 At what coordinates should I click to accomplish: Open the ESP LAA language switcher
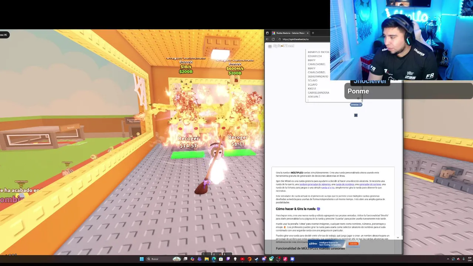point(470,259)
